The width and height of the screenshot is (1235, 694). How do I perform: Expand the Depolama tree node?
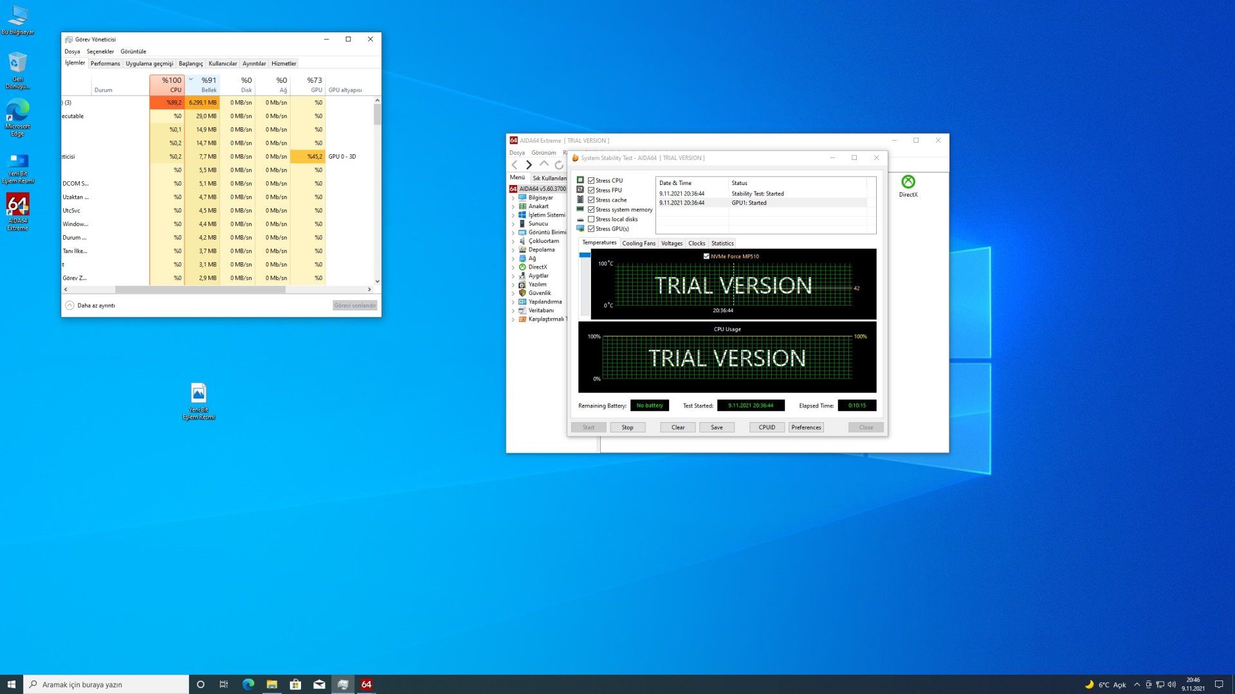point(513,250)
